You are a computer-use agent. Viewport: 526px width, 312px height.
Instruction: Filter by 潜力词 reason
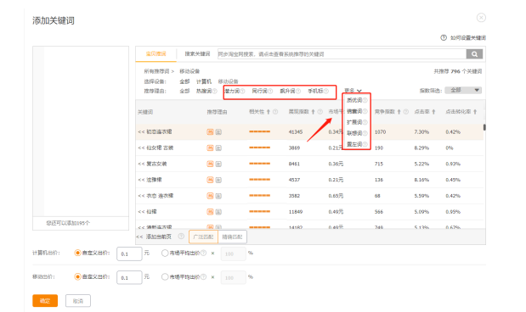[x=232, y=91]
